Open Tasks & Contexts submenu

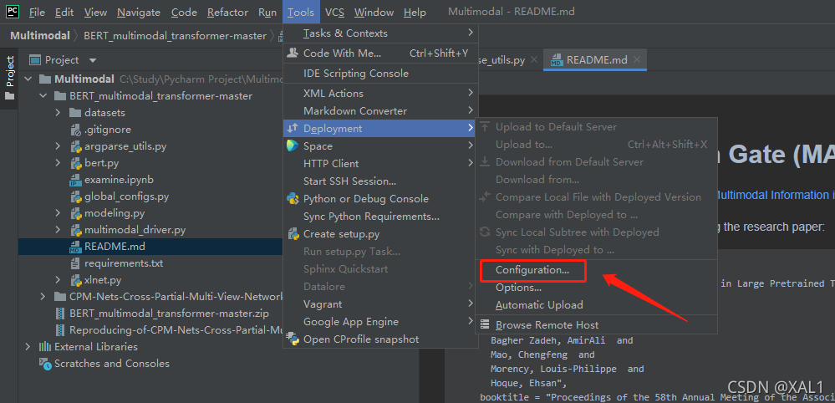(x=380, y=33)
